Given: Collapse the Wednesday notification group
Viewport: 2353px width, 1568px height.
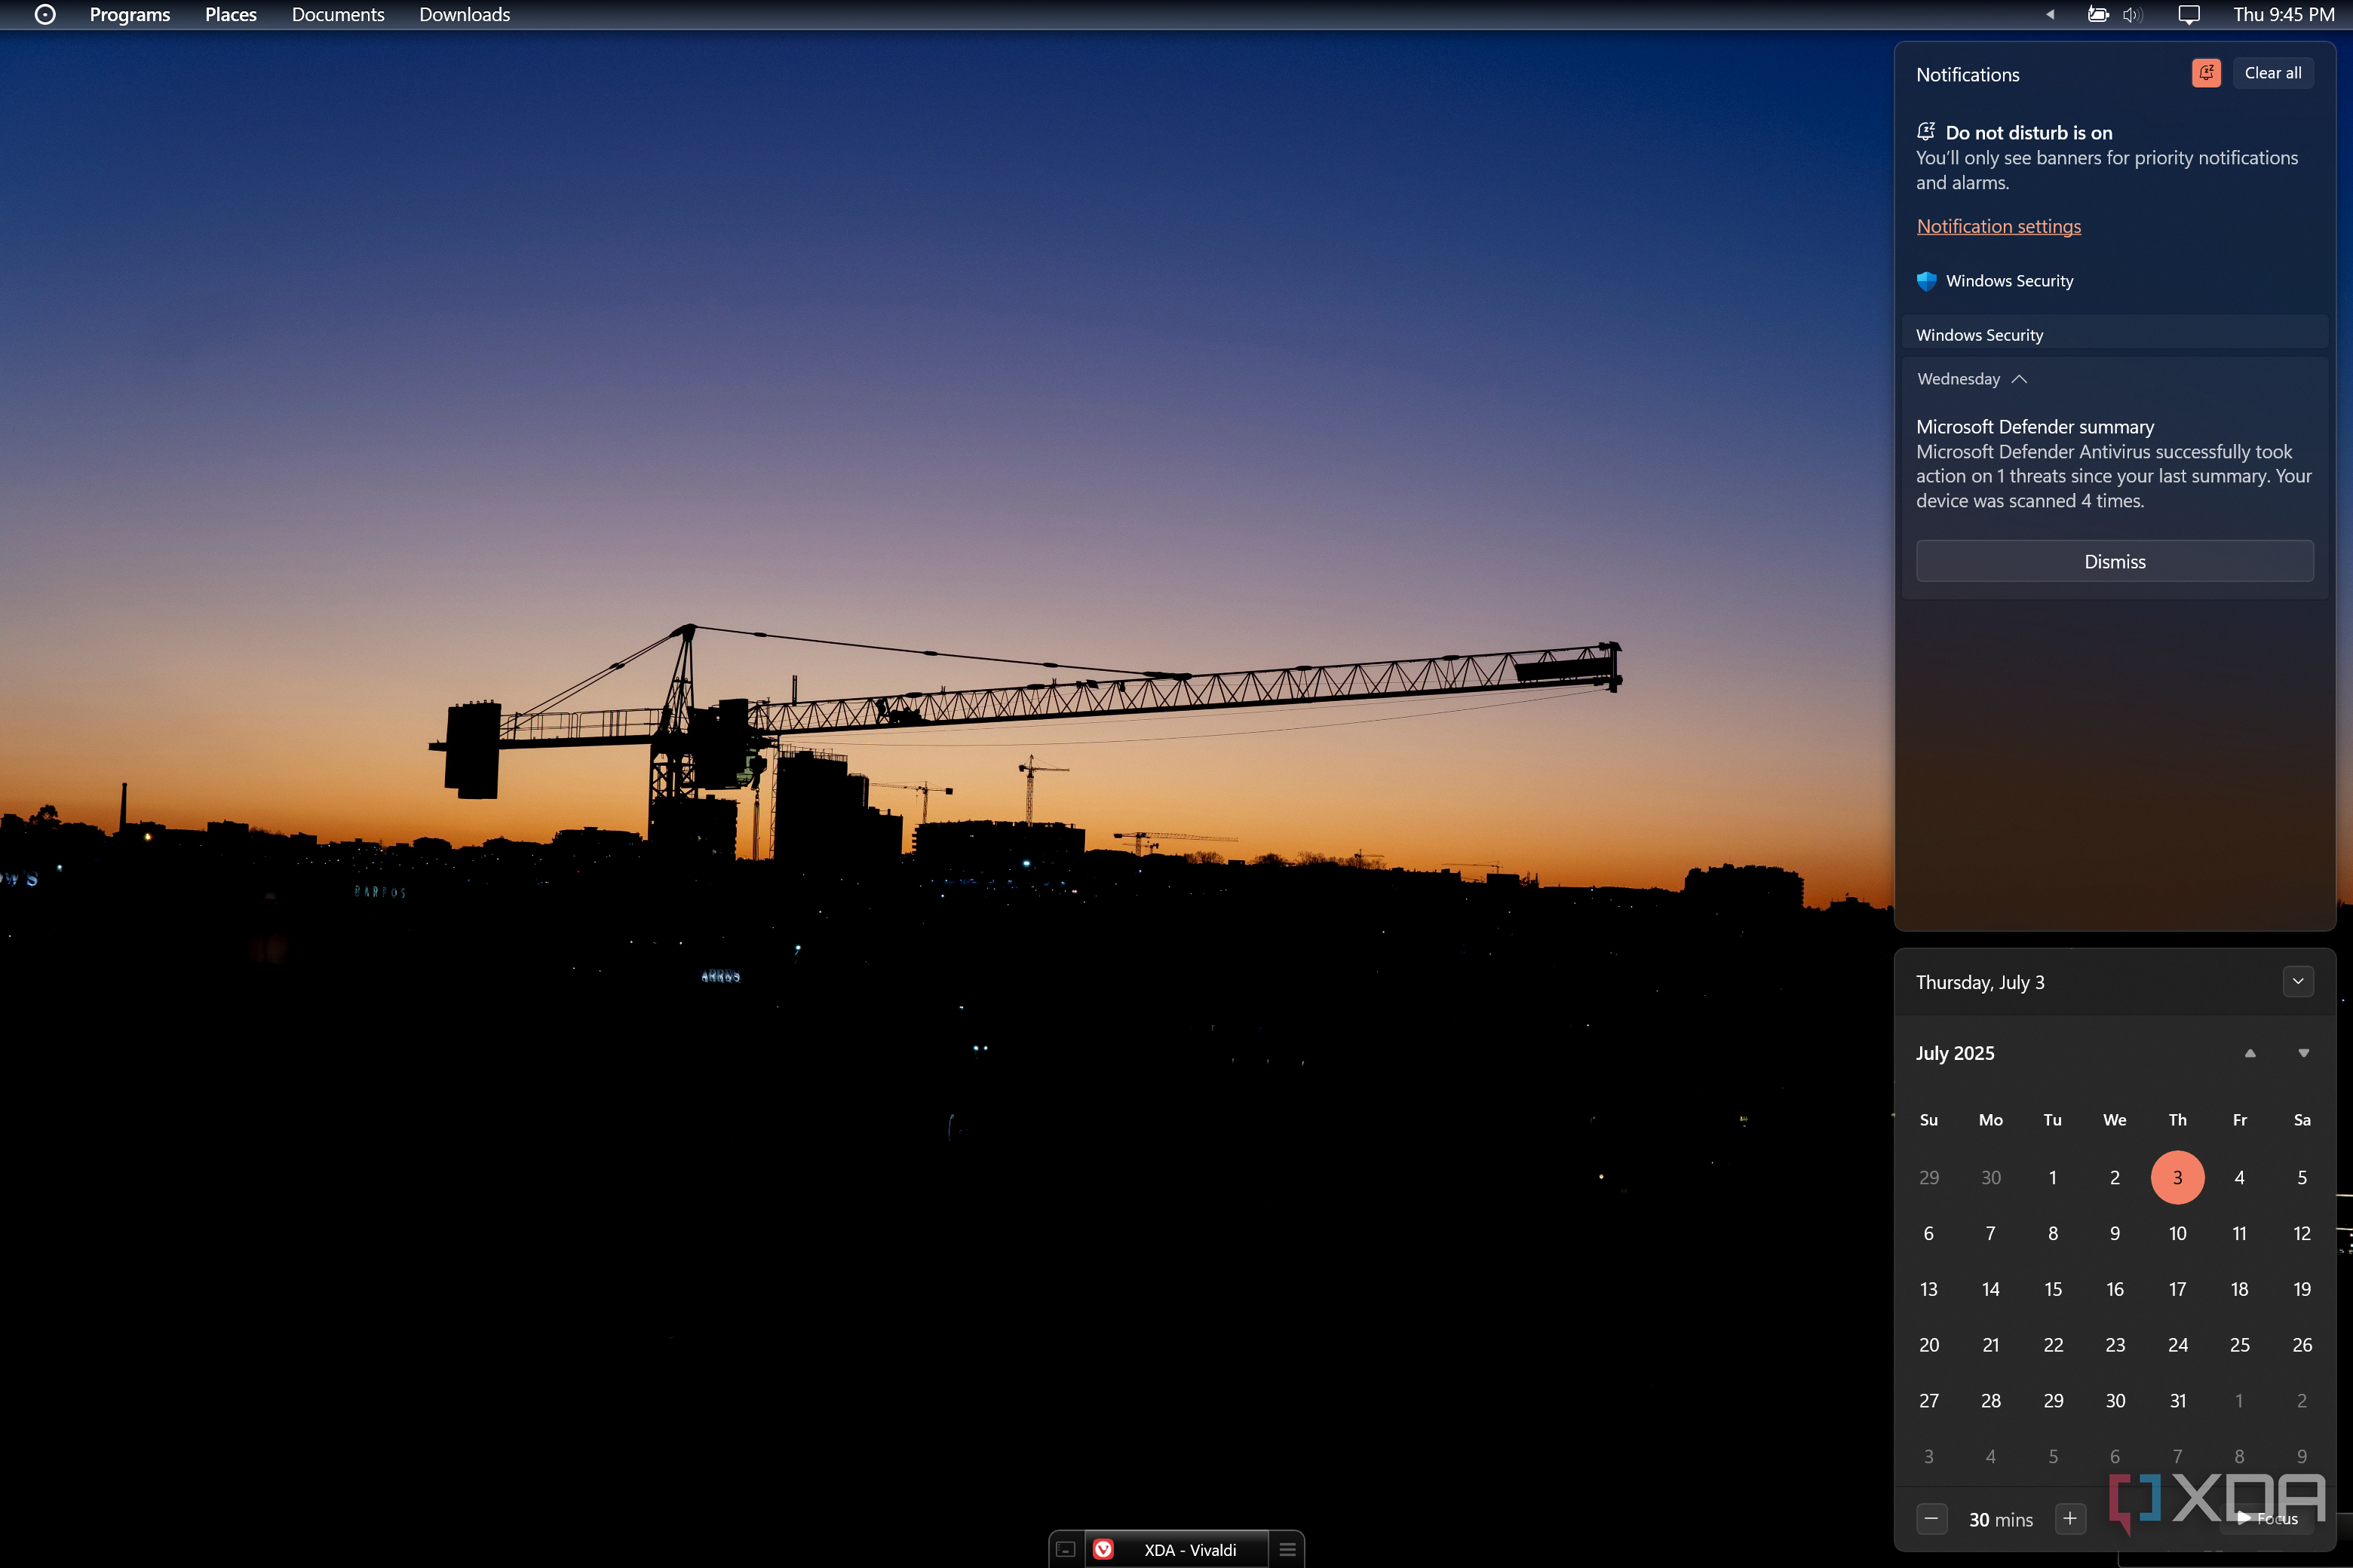Looking at the screenshot, I should pos(2019,379).
